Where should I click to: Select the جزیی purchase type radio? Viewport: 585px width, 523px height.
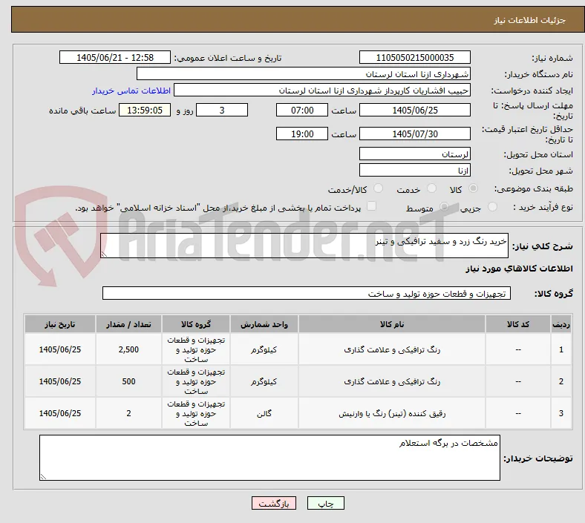(x=492, y=206)
